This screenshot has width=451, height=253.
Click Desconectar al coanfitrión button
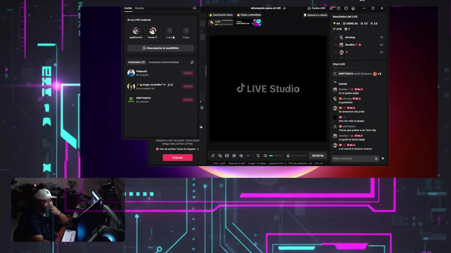click(x=161, y=48)
